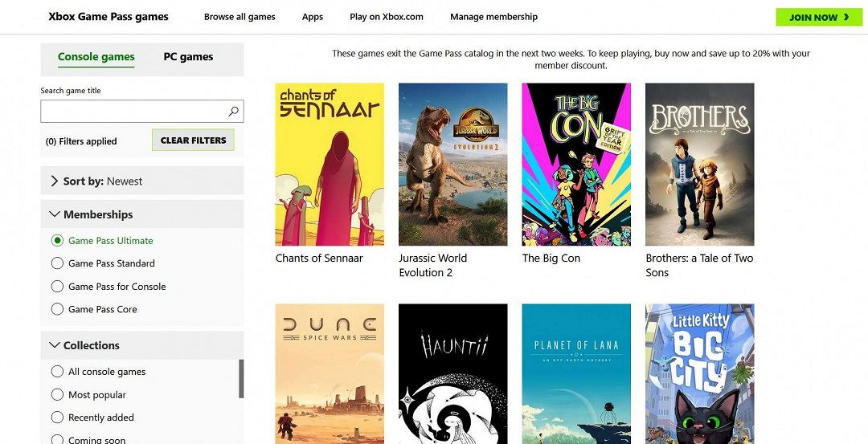Select the Hauntii game cover

tap(452, 373)
